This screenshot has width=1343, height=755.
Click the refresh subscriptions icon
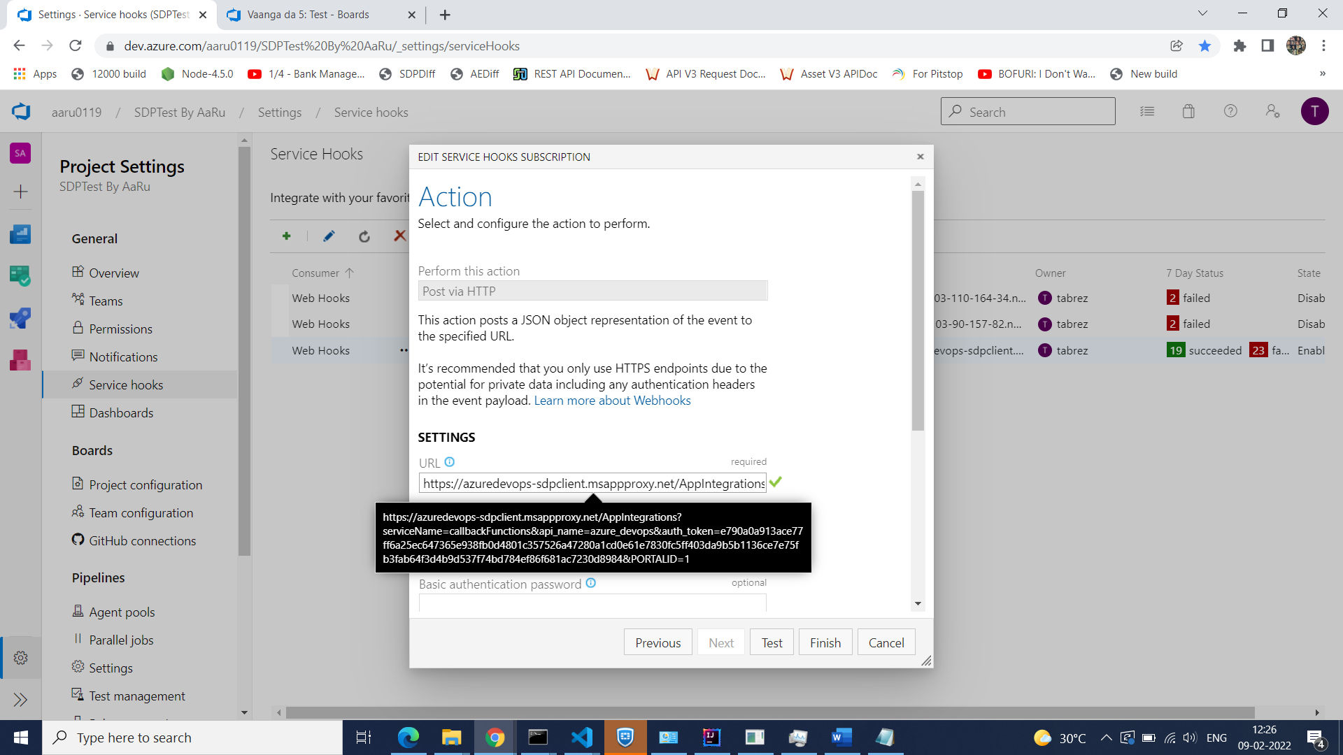click(364, 237)
